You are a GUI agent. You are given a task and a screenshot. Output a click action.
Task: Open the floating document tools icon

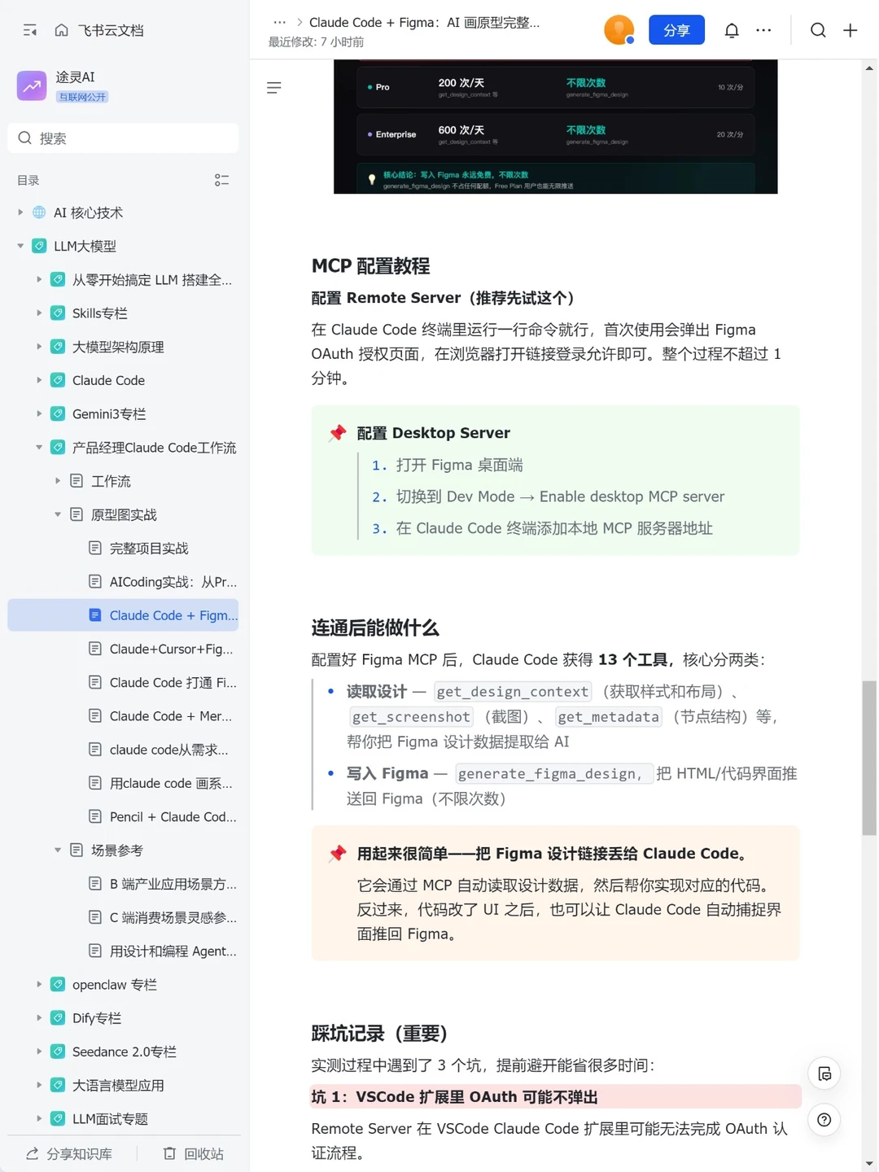[x=824, y=1074]
